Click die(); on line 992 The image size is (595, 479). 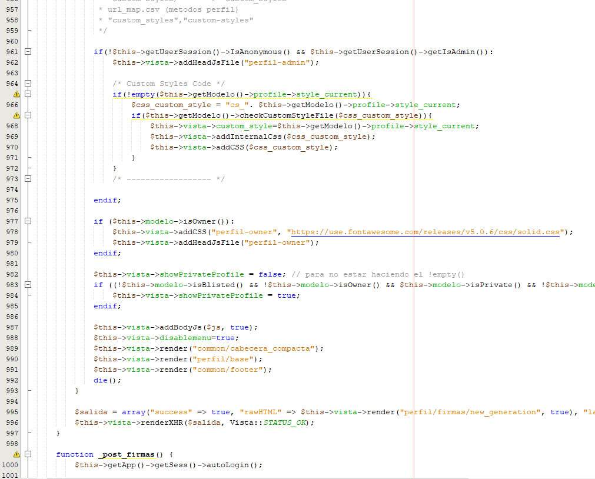coord(107,380)
